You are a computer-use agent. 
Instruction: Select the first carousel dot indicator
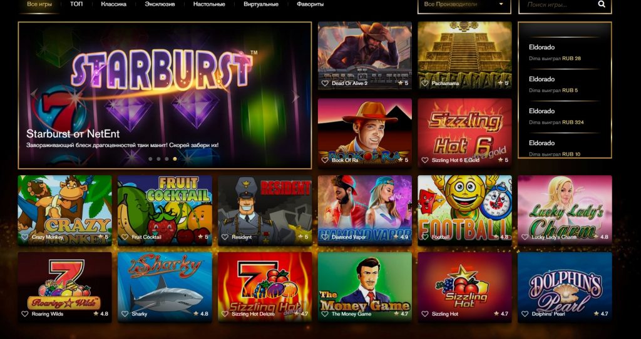point(150,159)
